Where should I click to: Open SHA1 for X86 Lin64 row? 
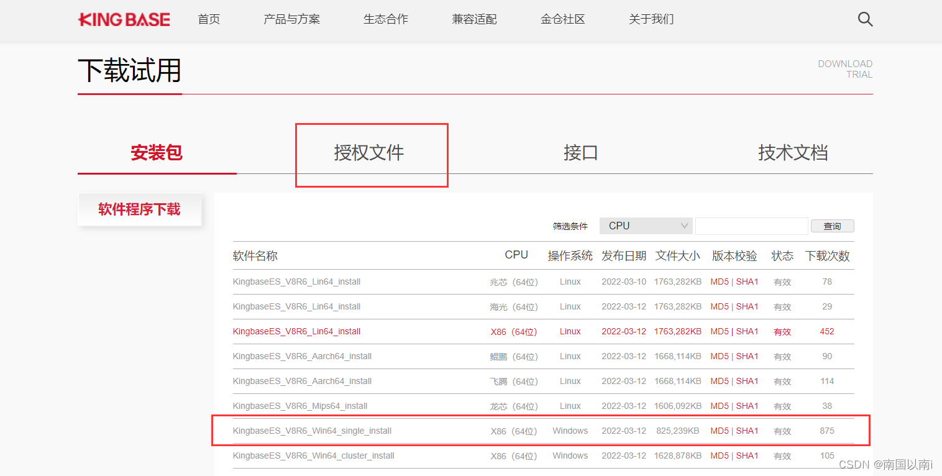click(748, 331)
